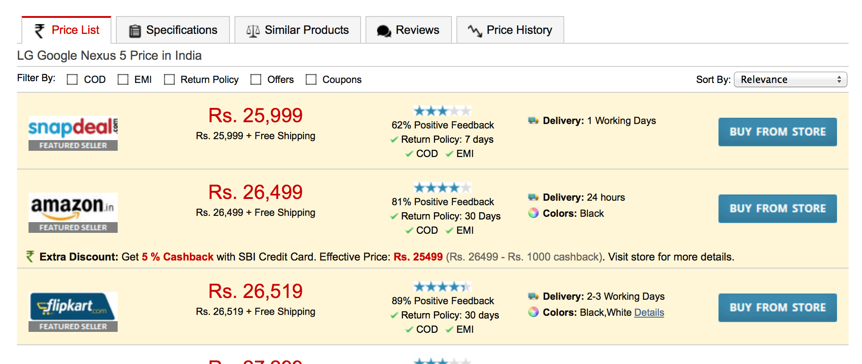
Task: Switch to the Specifications tab
Action: tap(173, 30)
